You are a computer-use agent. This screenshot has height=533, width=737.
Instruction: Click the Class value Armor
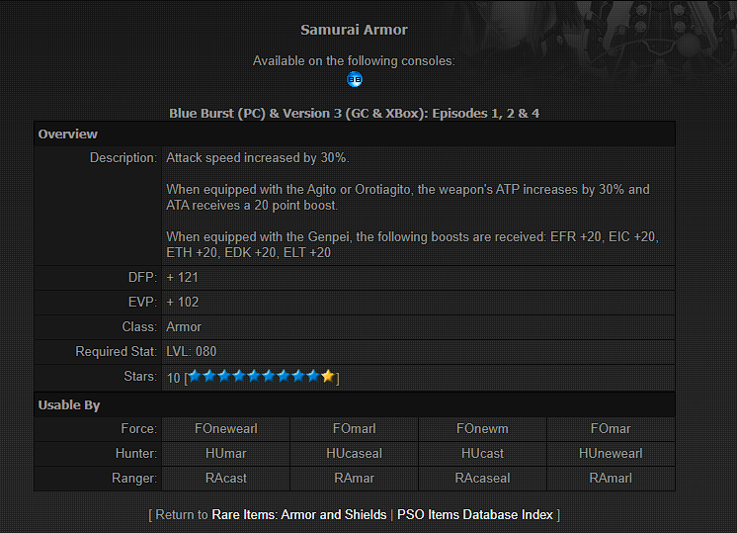pyautogui.click(x=184, y=327)
